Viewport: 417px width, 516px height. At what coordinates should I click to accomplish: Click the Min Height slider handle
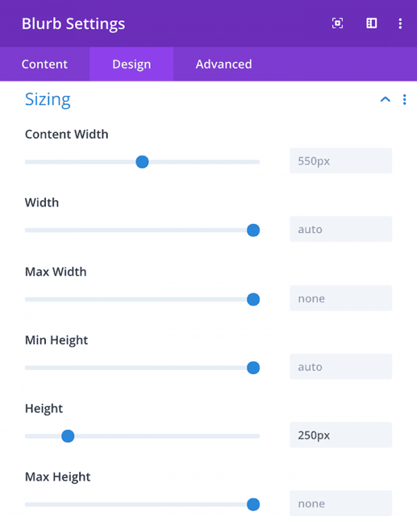(253, 368)
